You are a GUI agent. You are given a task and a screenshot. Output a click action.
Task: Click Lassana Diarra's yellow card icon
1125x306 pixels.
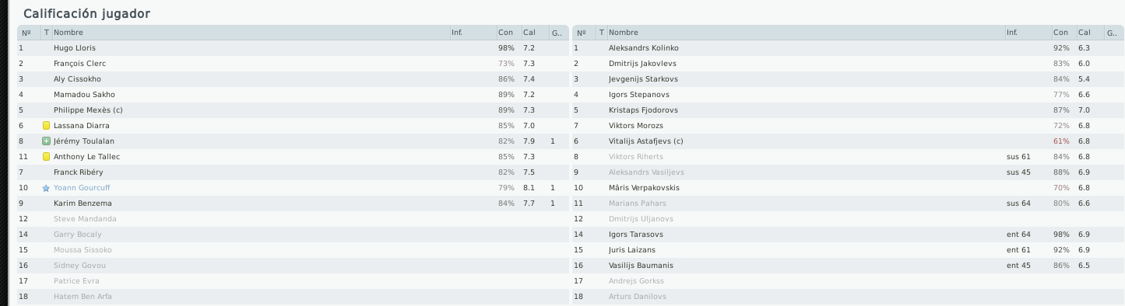click(47, 125)
